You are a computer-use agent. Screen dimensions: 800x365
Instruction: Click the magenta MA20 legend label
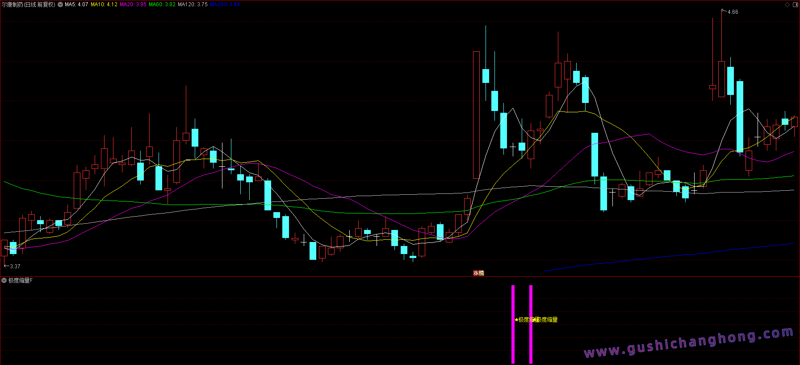click(x=133, y=4)
